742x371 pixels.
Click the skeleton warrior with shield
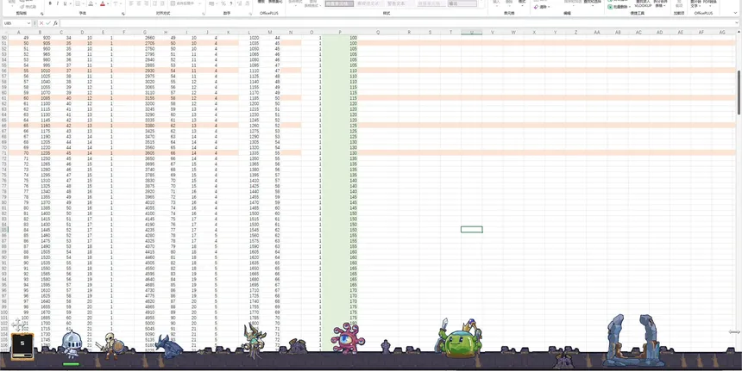tap(111, 345)
